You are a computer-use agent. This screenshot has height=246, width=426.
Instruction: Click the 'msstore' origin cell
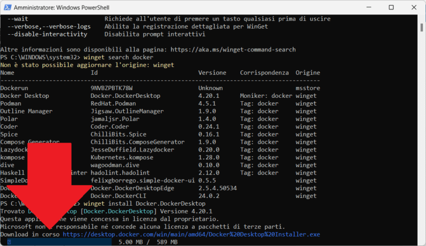click(308, 88)
